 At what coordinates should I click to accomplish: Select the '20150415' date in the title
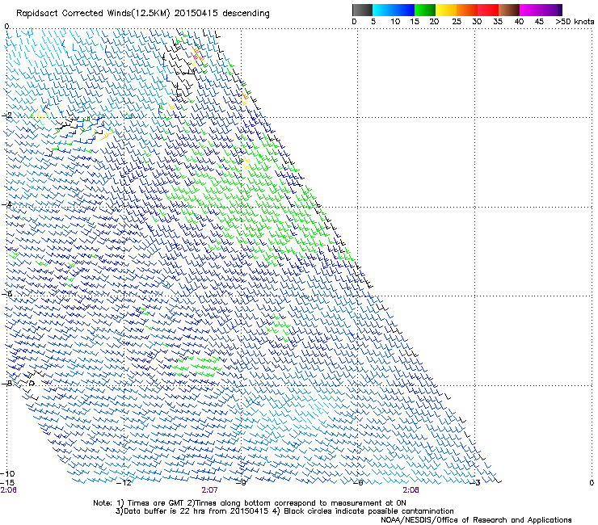pyautogui.click(x=196, y=14)
